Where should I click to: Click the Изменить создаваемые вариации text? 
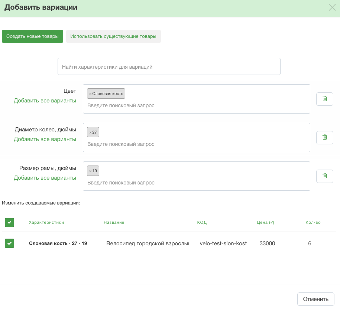tap(41, 203)
